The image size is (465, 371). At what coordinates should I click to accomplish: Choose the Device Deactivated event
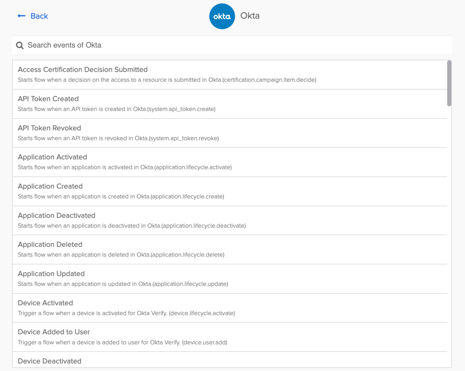[x=50, y=361]
